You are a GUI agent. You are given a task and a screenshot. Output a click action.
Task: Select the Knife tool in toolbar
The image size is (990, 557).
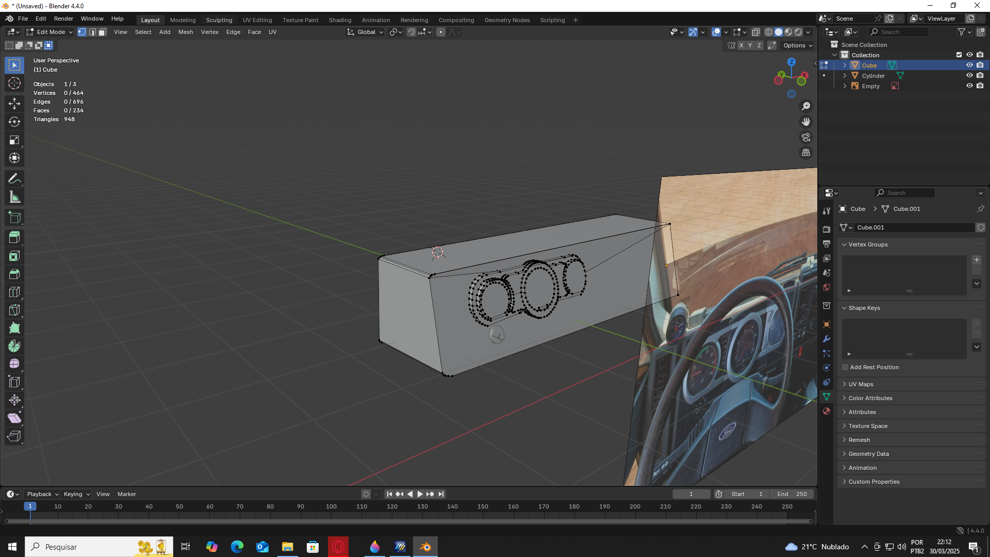(x=14, y=310)
